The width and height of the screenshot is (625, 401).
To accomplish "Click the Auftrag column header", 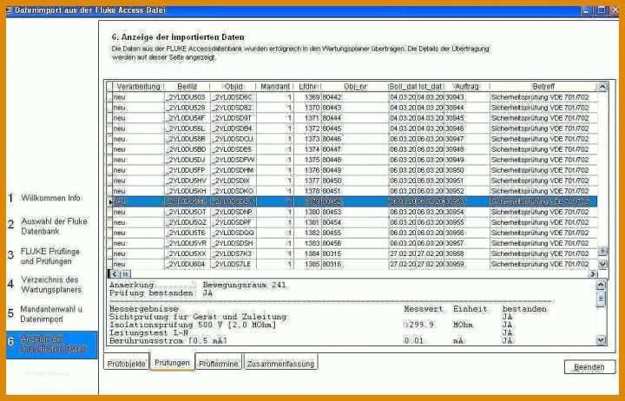I will click(x=467, y=87).
